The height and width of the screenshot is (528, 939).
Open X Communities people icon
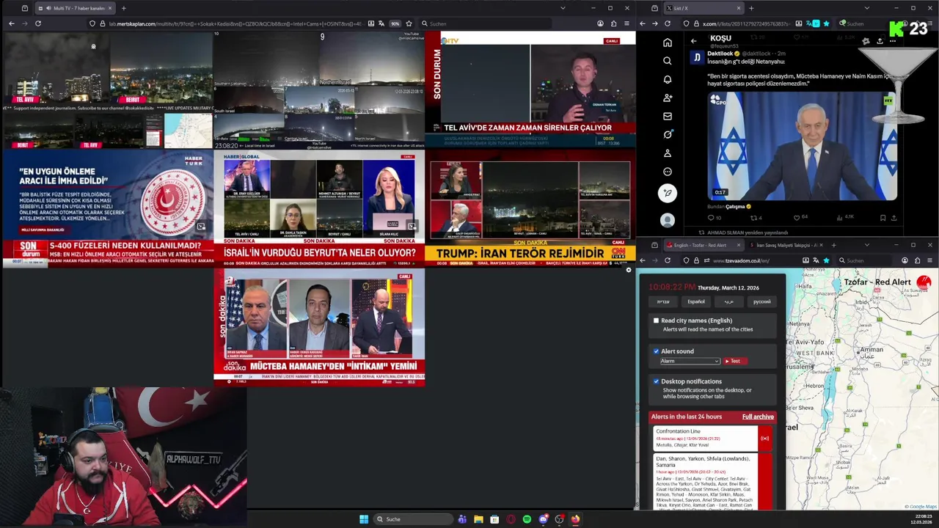point(667,98)
